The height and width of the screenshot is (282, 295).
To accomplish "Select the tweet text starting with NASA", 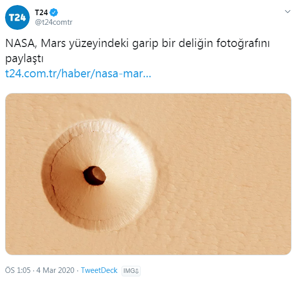I will (137, 51).
